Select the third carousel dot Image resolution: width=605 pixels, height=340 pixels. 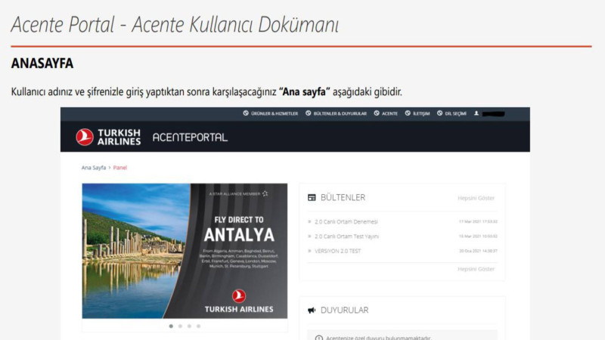coord(190,326)
